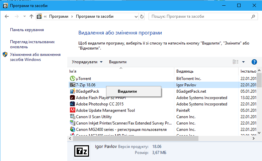This screenshot has height=161, width=262.
Task: Click the Adobe Update Management Tool icon
Action: coord(72,110)
